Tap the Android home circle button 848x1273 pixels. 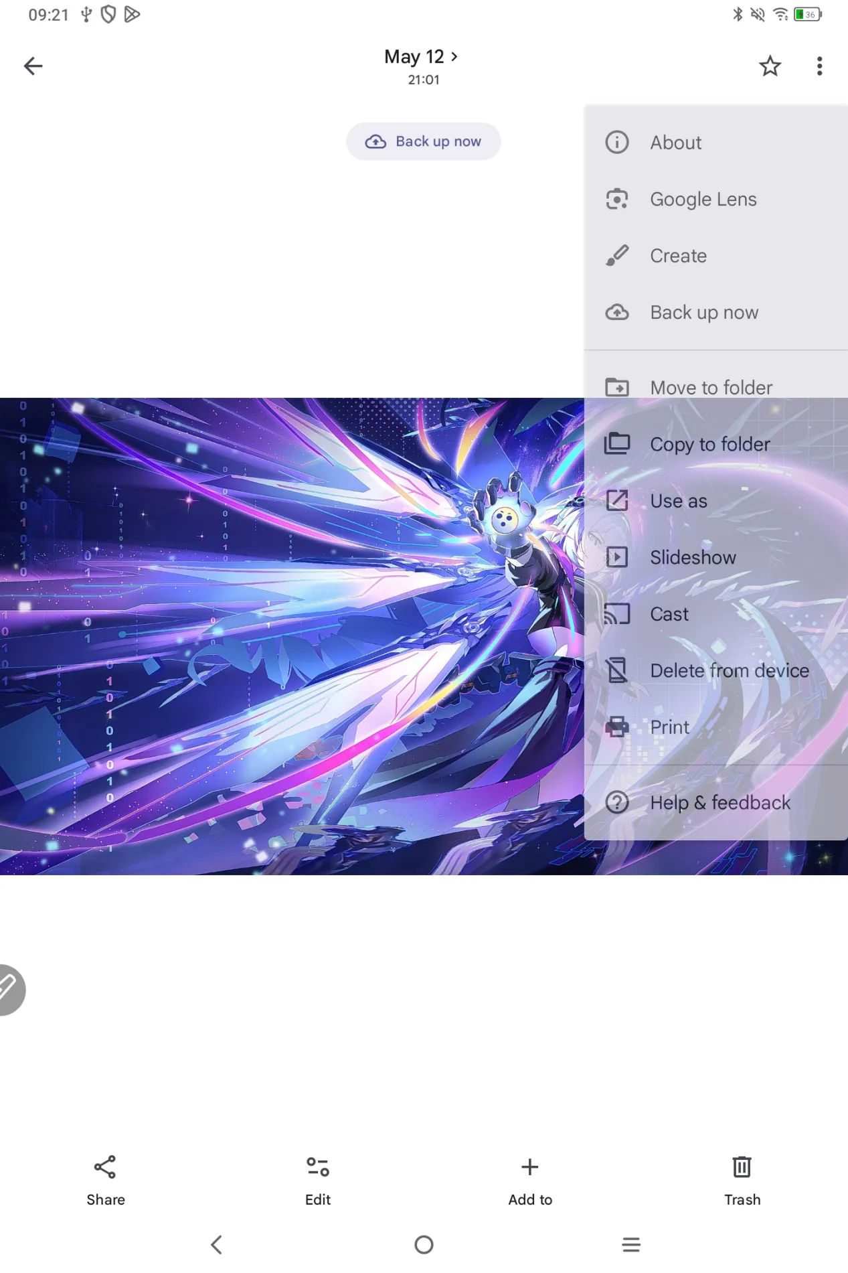[x=424, y=1245]
